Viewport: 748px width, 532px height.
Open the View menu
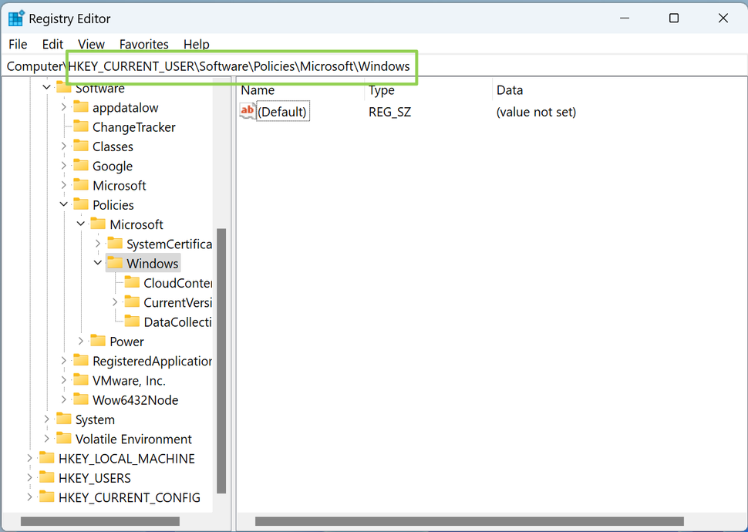point(91,44)
